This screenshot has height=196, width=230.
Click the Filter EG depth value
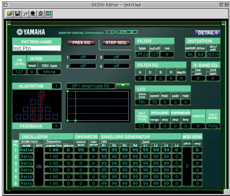tap(182, 78)
